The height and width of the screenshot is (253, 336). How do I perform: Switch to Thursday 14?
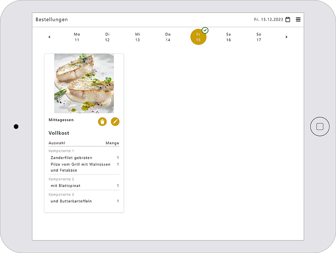click(168, 37)
